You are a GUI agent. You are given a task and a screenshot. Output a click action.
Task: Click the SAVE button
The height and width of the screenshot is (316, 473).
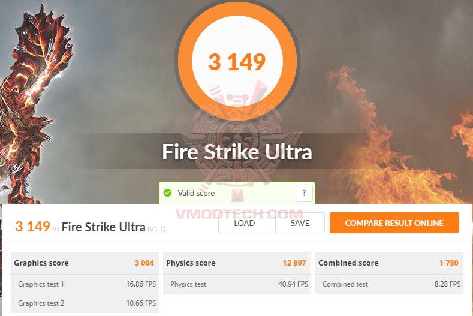pyautogui.click(x=300, y=223)
